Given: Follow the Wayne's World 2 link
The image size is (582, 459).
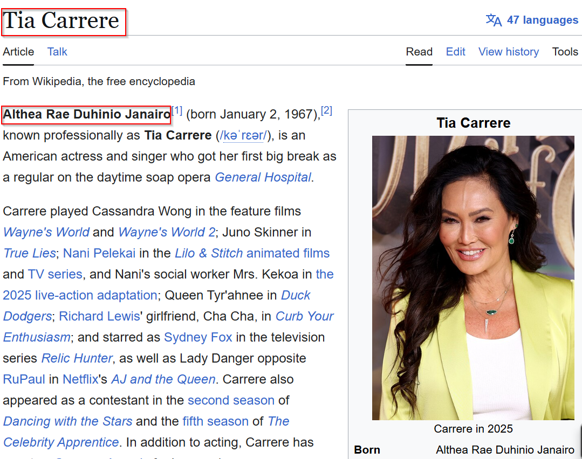Looking at the screenshot, I should coord(166,232).
